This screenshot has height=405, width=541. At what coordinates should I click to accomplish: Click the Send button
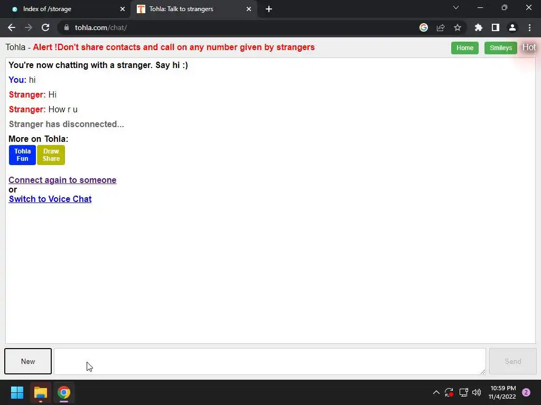tap(512, 361)
